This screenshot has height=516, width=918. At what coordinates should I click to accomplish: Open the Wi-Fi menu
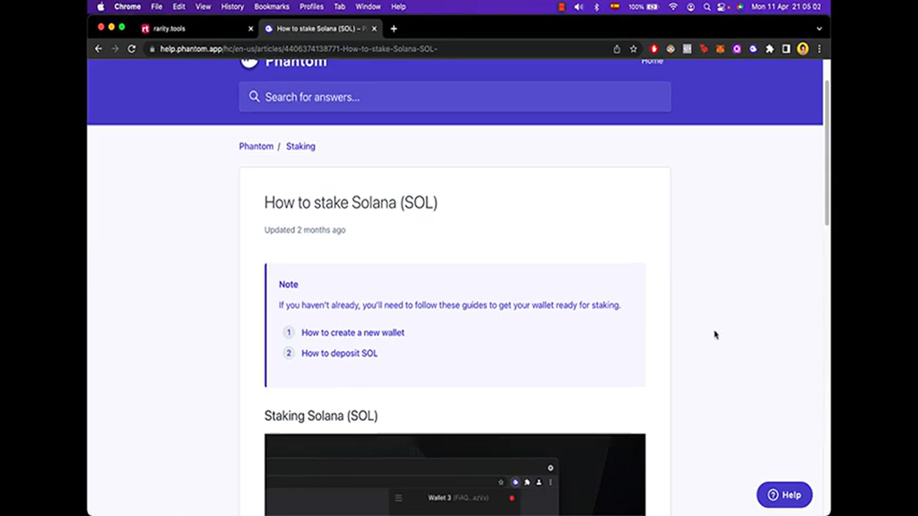click(673, 7)
